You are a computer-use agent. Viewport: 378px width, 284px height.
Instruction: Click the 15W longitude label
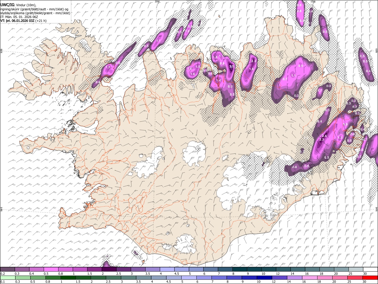coord(312,1)
